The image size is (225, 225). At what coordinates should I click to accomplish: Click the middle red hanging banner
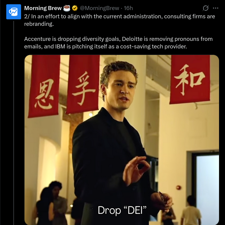pyautogui.click(x=83, y=84)
